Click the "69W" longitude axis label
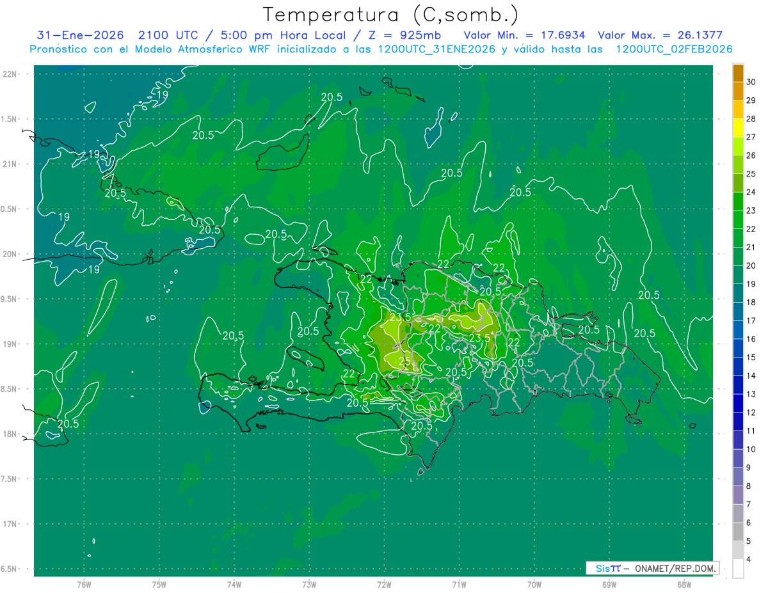The height and width of the screenshot is (593, 768). click(x=609, y=584)
